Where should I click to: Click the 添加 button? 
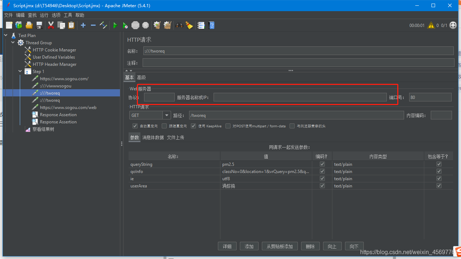(249, 246)
